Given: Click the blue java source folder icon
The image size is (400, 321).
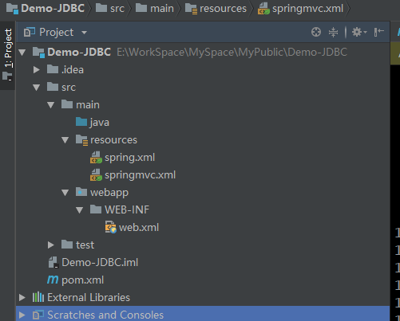Looking at the screenshot, I should pyautogui.click(x=81, y=122).
